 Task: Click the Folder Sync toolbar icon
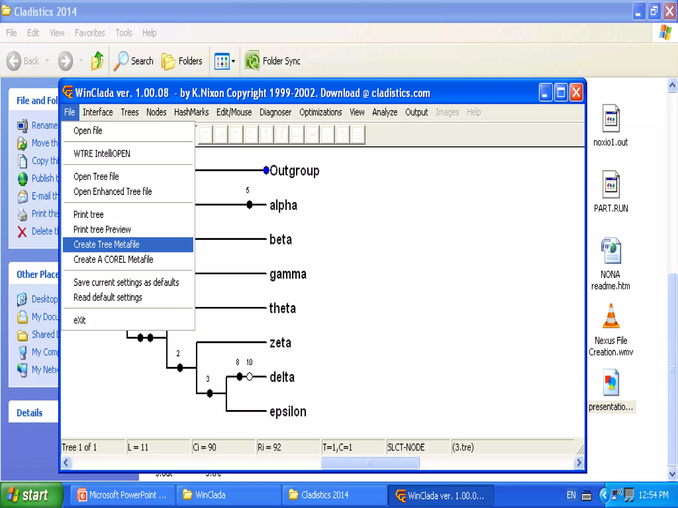(x=252, y=61)
